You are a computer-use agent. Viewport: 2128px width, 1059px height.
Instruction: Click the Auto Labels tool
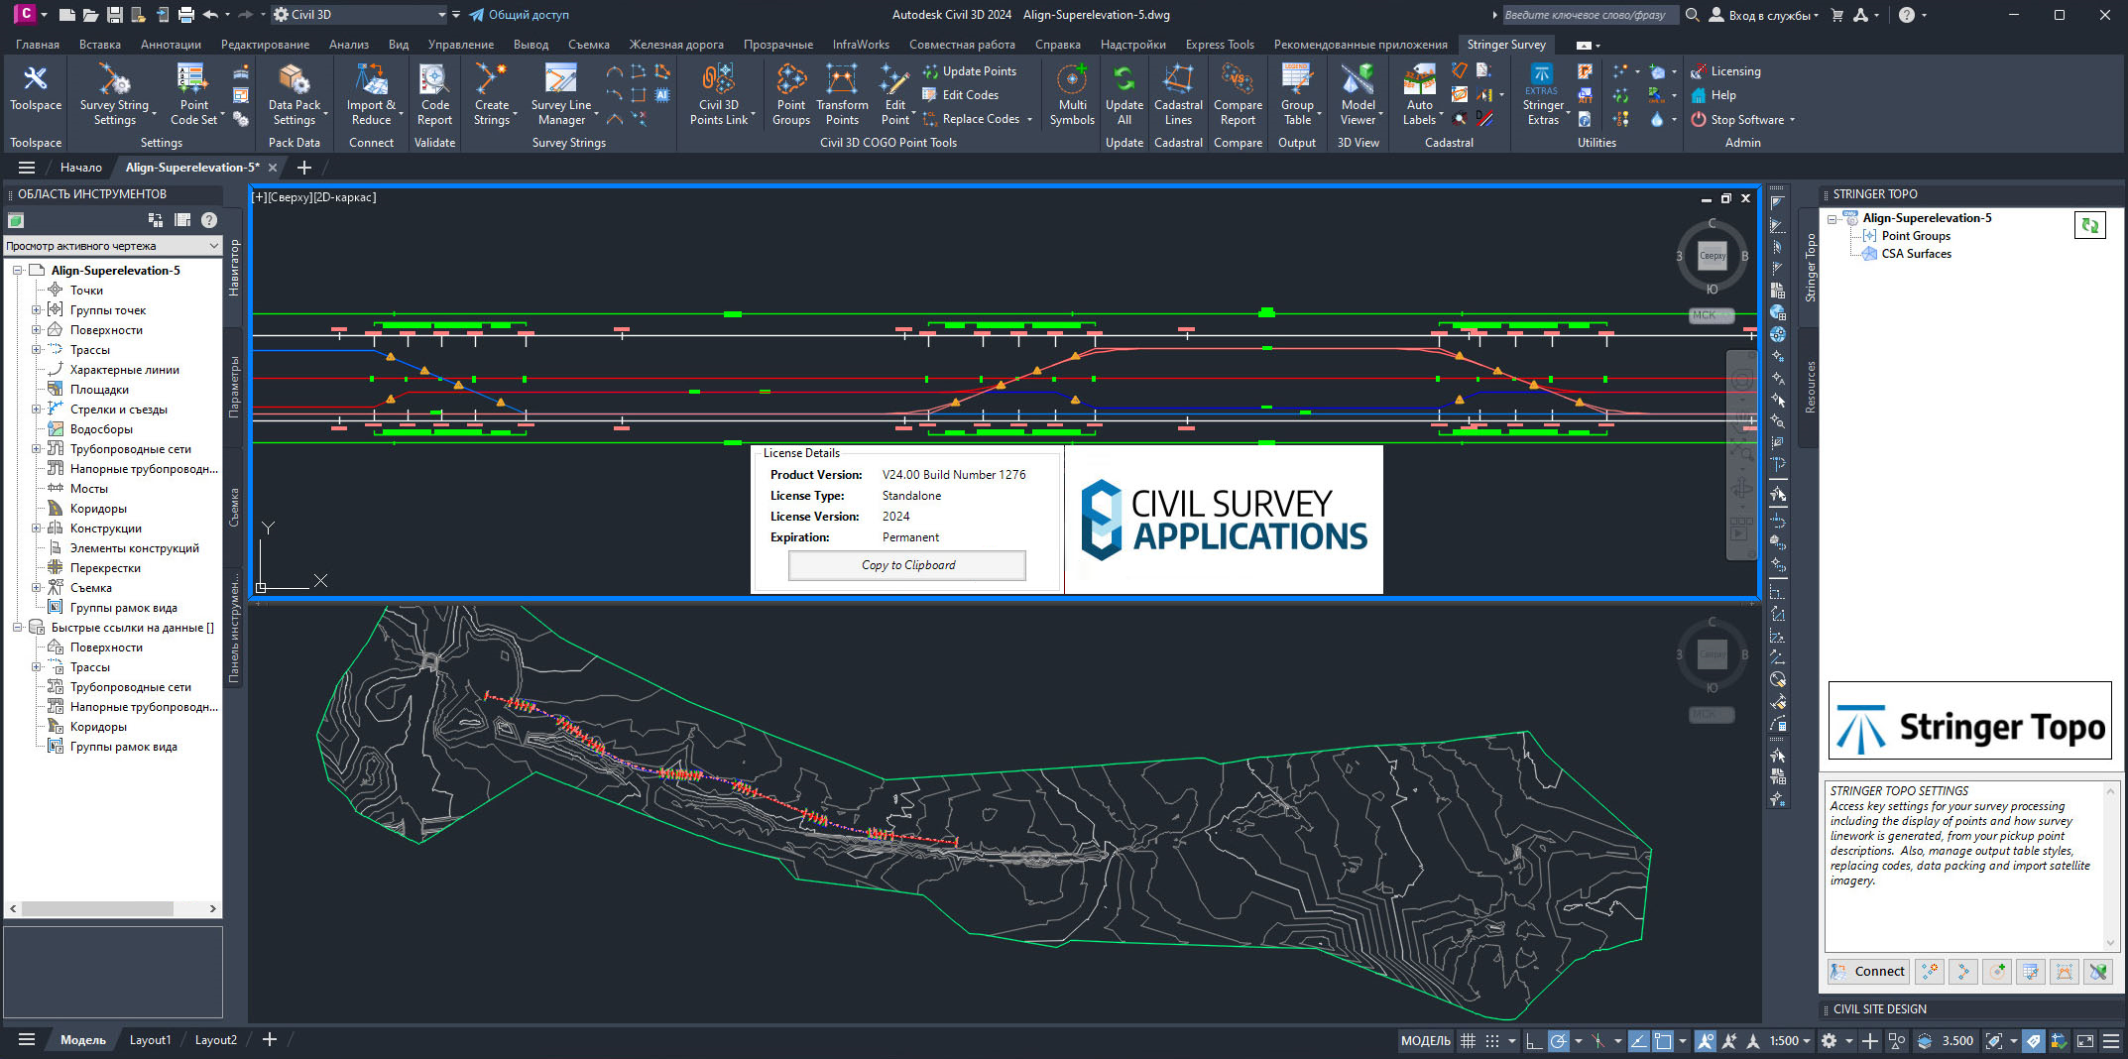click(1420, 94)
